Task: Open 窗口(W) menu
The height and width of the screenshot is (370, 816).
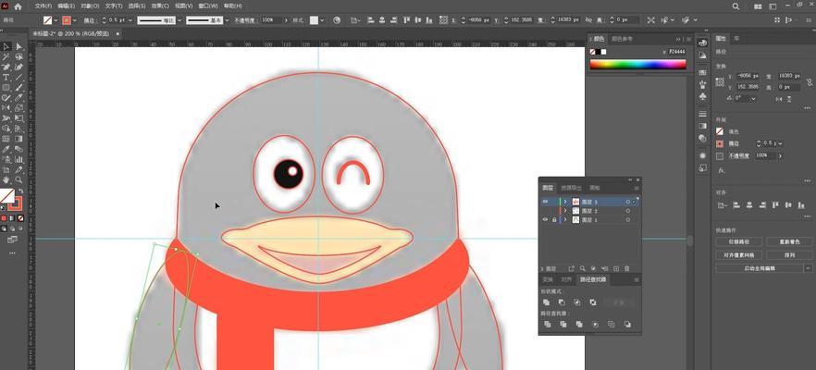Action: (x=208, y=6)
